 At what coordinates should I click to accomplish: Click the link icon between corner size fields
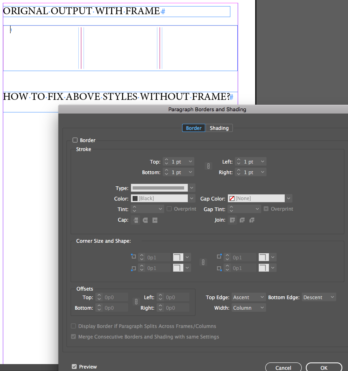(203, 262)
